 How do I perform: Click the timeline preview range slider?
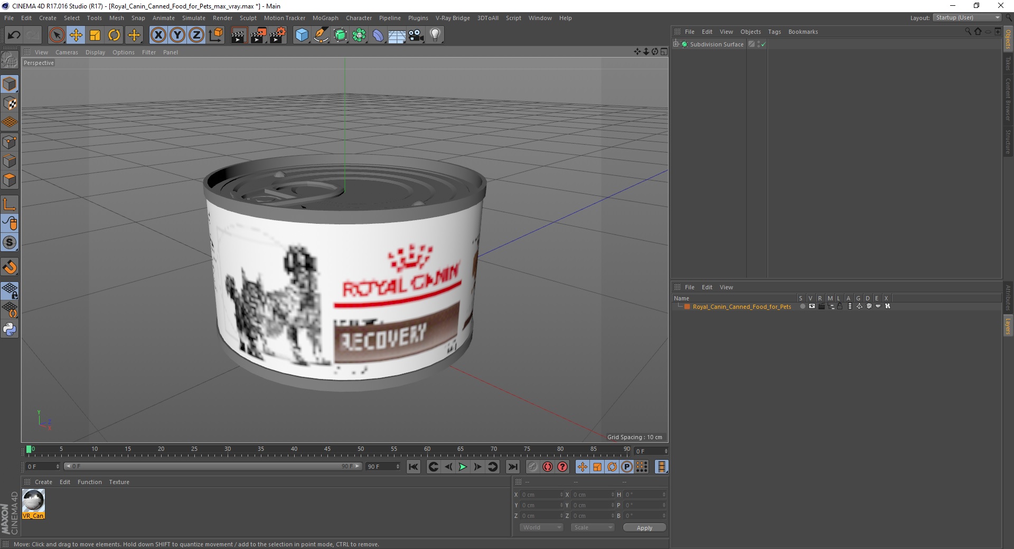pyautogui.click(x=212, y=466)
